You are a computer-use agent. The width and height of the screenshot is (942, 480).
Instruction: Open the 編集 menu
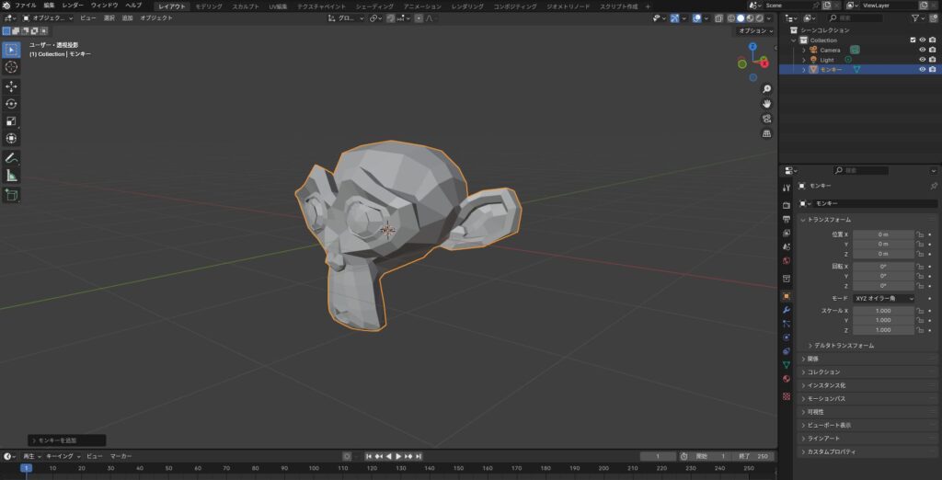point(50,6)
